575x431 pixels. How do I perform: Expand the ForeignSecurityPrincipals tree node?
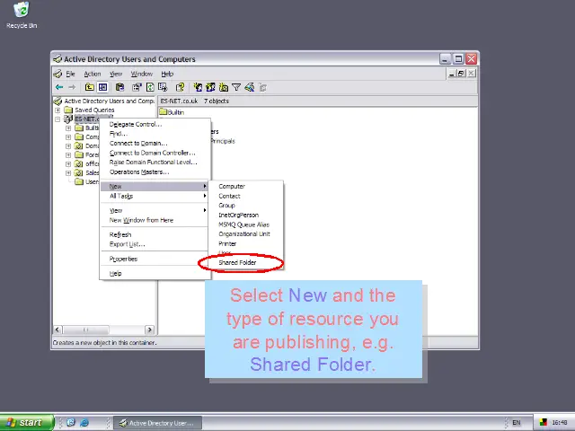click(68, 155)
